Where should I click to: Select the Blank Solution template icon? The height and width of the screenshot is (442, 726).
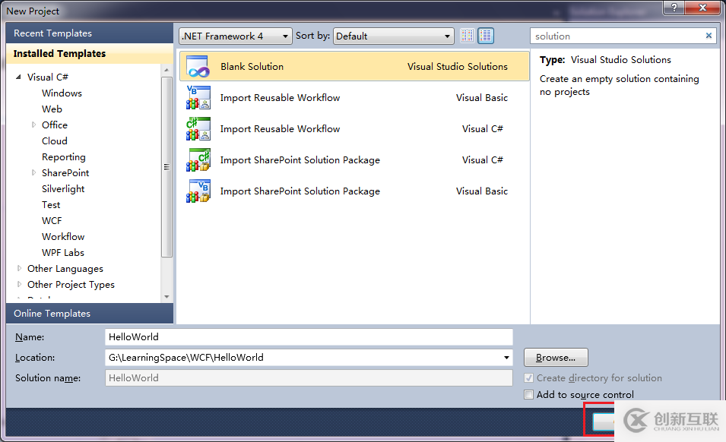[198, 67]
